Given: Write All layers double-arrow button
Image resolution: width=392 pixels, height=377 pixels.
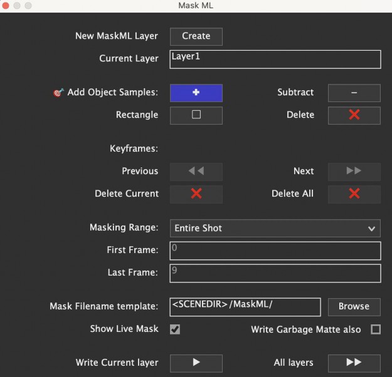Looking at the screenshot, I should [x=354, y=363].
